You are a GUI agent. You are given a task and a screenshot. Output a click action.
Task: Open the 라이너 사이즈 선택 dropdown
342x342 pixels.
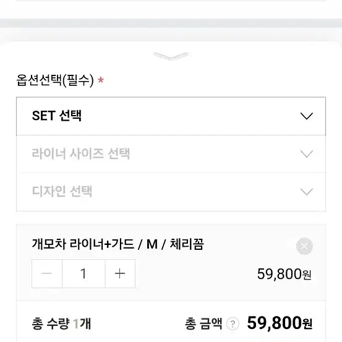[171, 154]
